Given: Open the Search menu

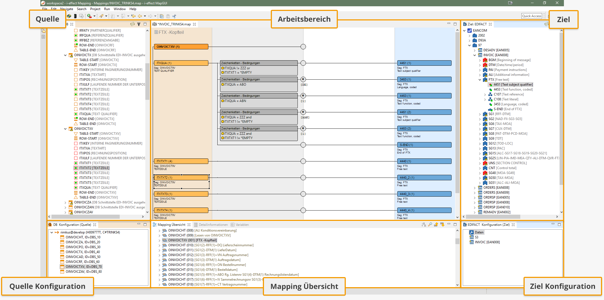Looking at the screenshot, I should 82,9.
